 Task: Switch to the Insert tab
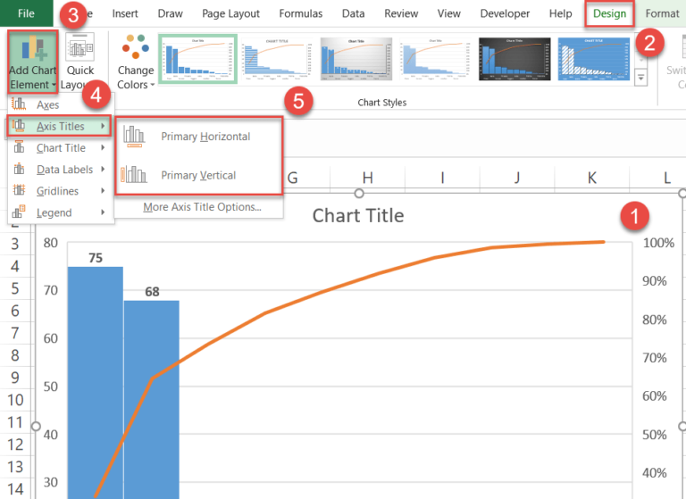125,13
